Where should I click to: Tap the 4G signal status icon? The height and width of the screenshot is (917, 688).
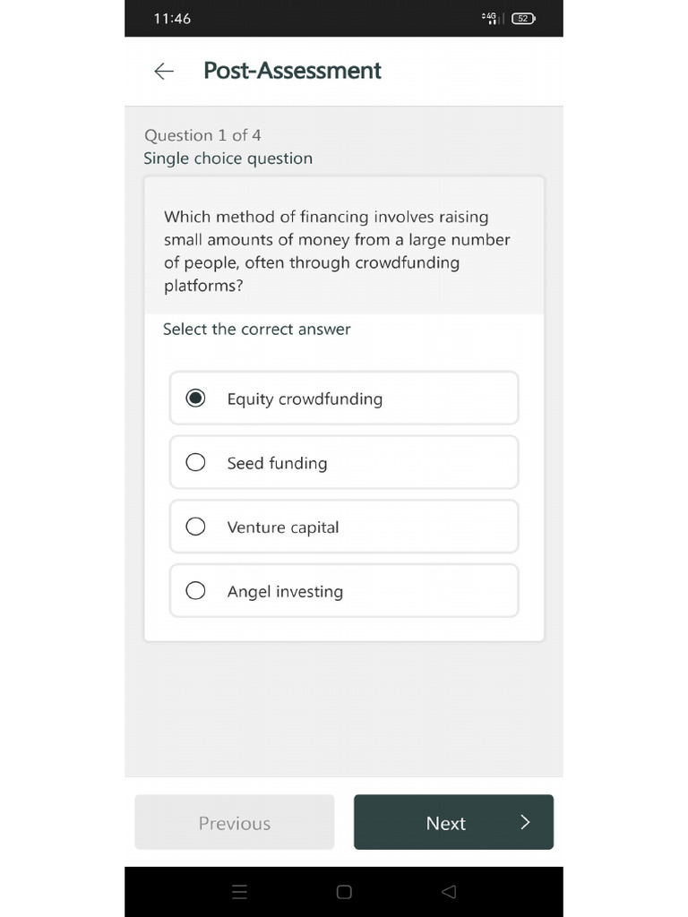(x=490, y=18)
